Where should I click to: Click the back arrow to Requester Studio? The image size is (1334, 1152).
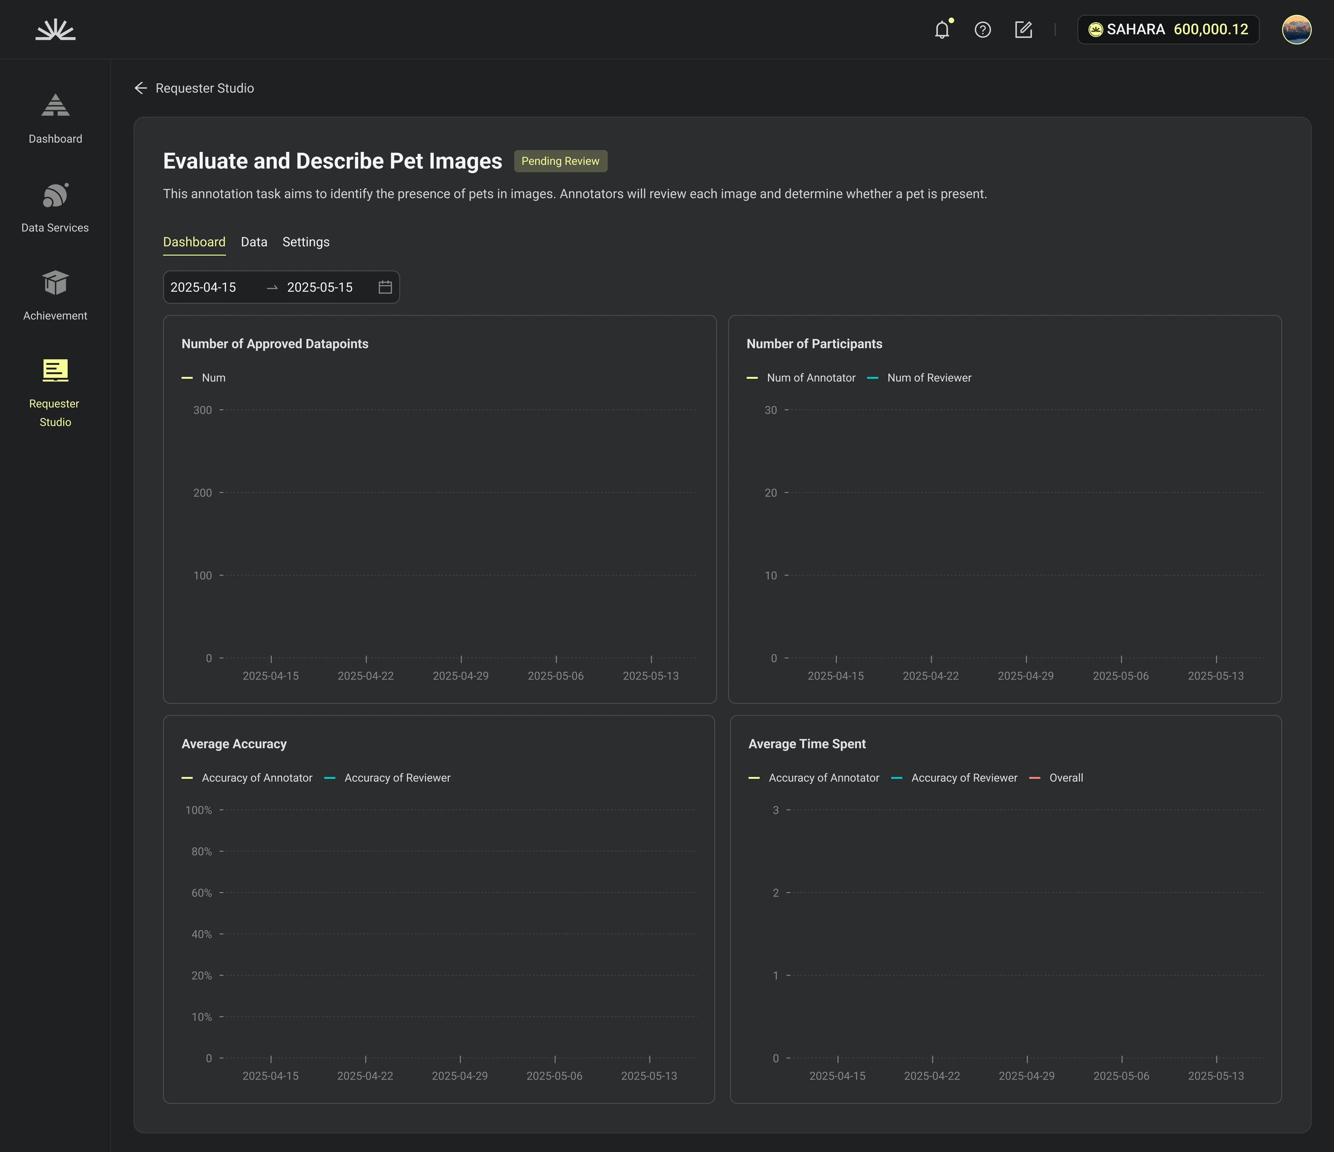pos(141,88)
